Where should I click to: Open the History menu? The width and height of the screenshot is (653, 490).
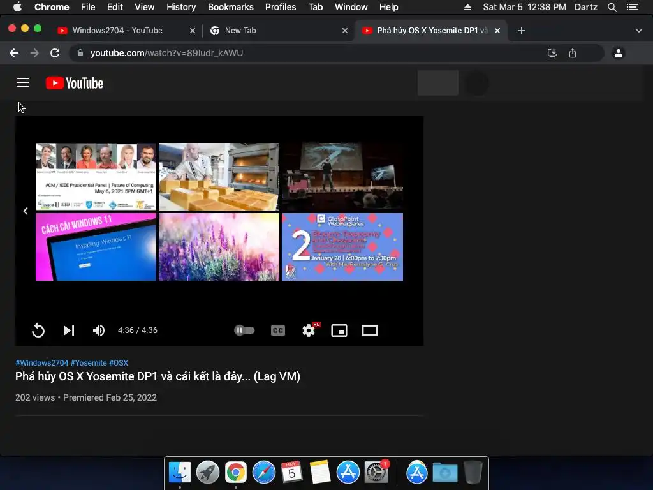(181, 7)
